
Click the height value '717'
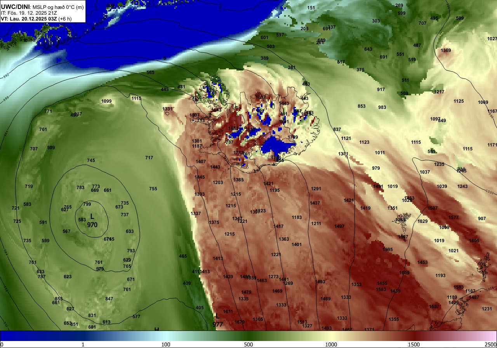pos(149,158)
